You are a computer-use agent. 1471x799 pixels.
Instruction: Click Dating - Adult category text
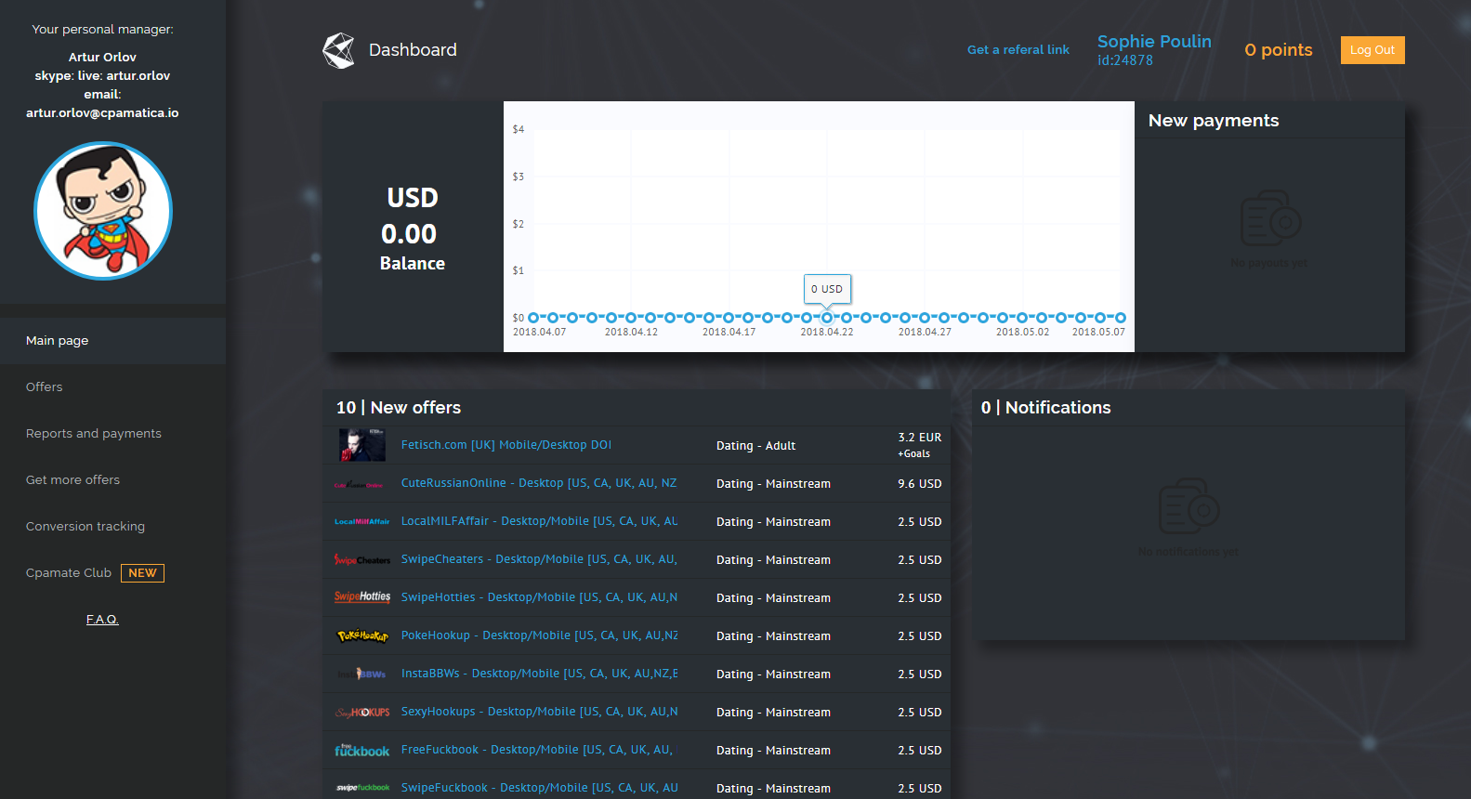(755, 446)
